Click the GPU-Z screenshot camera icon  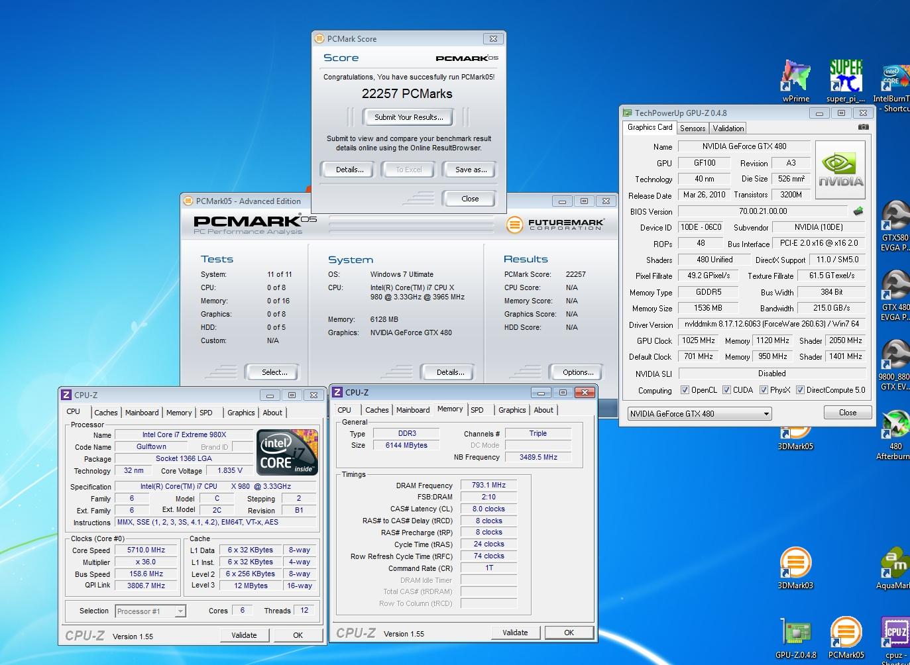click(863, 127)
